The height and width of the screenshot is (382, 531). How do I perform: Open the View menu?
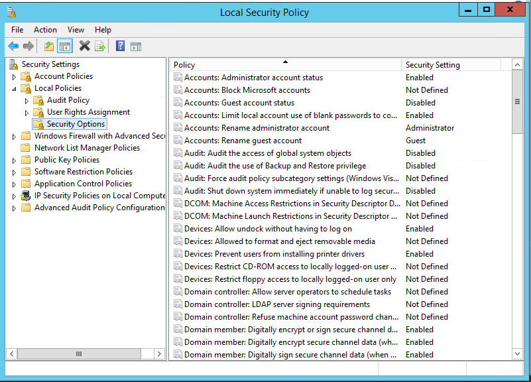[76, 30]
